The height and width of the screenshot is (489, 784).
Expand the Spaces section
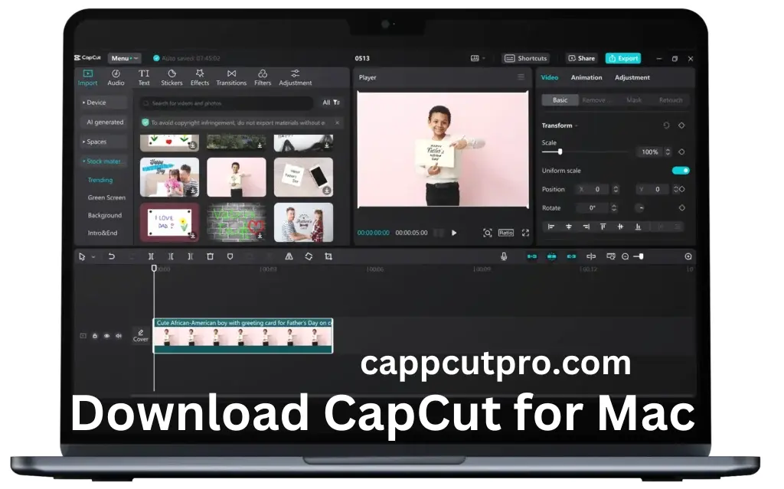pos(103,142)
